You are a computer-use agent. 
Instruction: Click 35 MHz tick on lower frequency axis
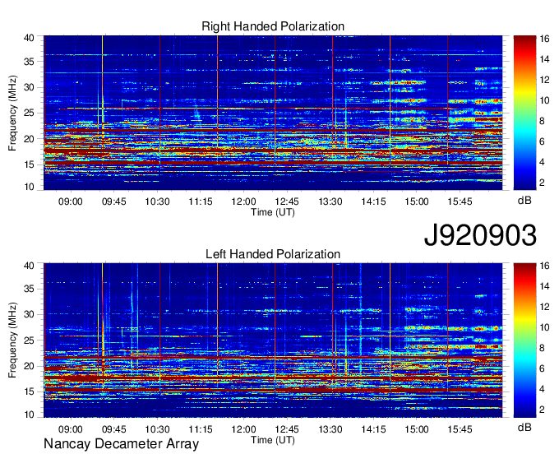point(29,289)
